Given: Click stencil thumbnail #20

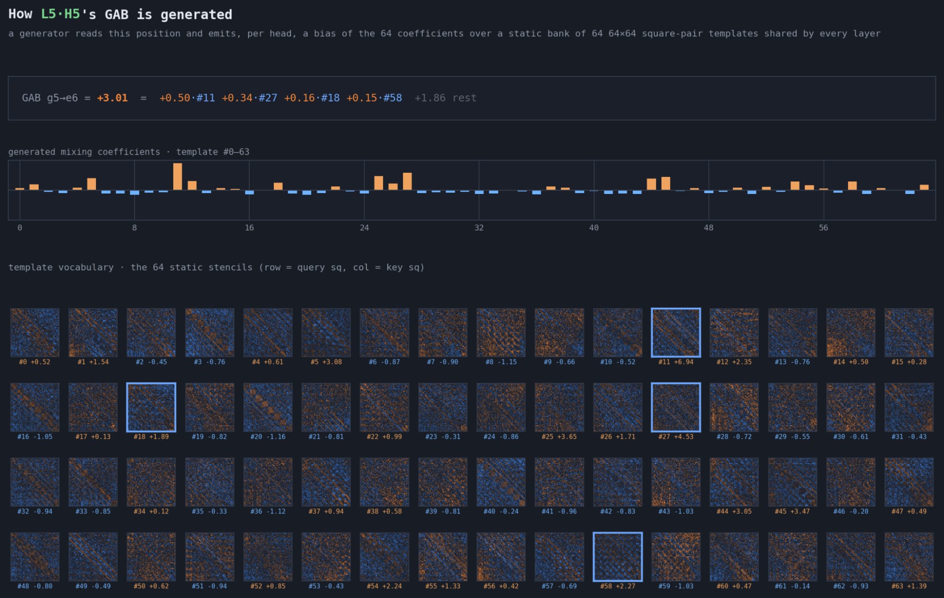Looking at the screenshot, I should [x=268, y=407].
